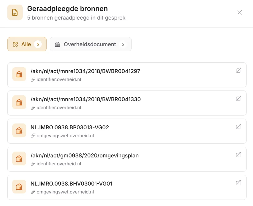Image resolution: width=253 pixels, height=206 pixels.
Task: Open external link for BWBR0041330 source
Action: tap(238, 98)
